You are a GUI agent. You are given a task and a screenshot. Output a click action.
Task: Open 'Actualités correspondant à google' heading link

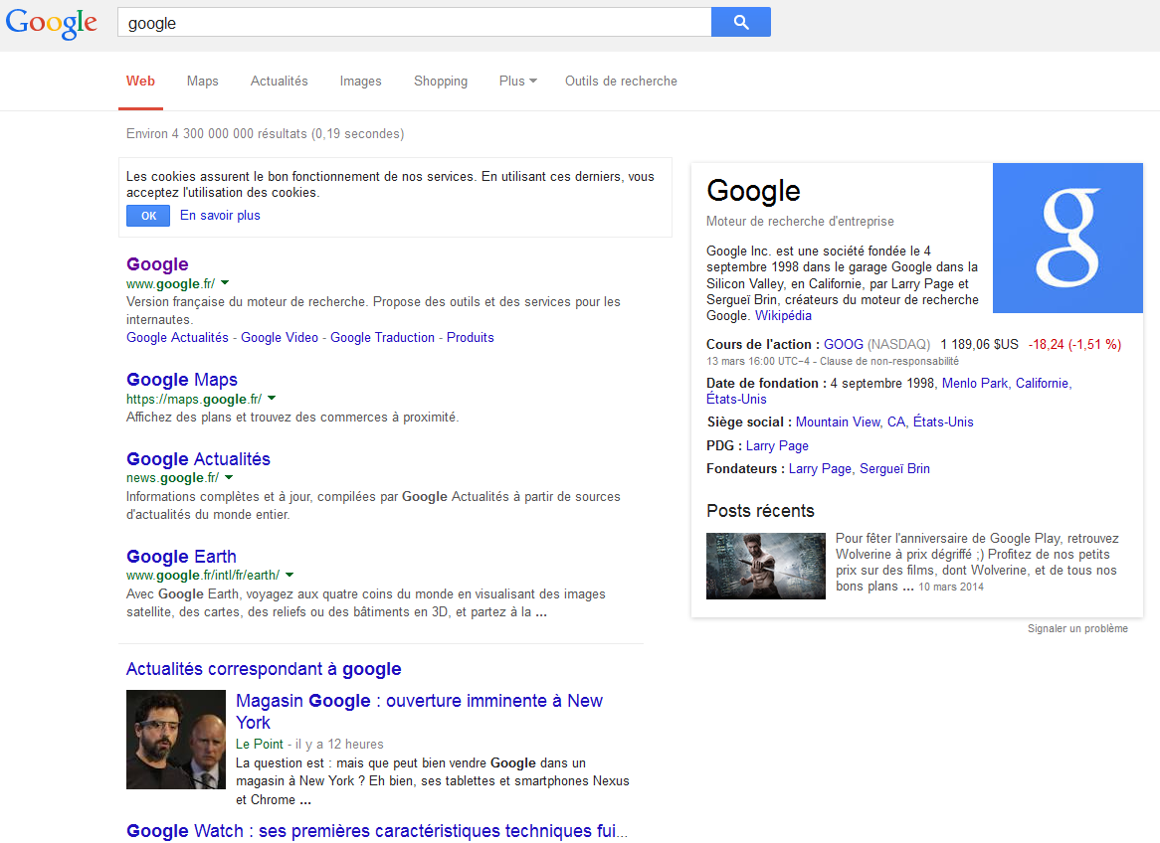click(264, 669)
